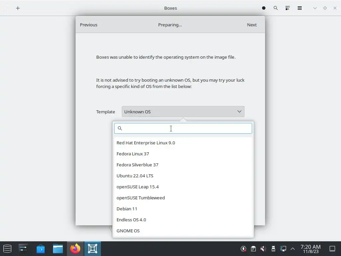Screen dimensions: 341x256
Task: Click the muted volume tray icon
Action: click(x=263, y=249)
